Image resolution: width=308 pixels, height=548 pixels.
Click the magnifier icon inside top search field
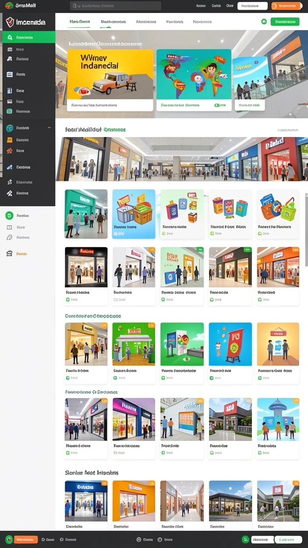[74, 5]
